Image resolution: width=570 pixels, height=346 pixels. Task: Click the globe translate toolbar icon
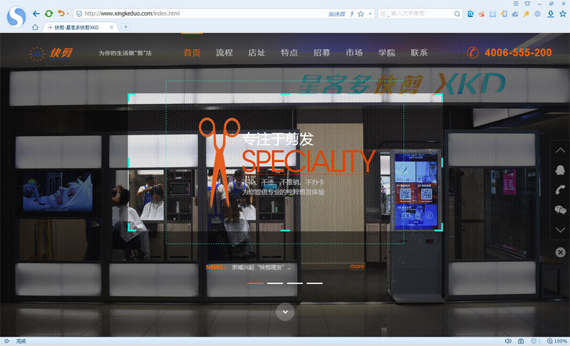537,14
